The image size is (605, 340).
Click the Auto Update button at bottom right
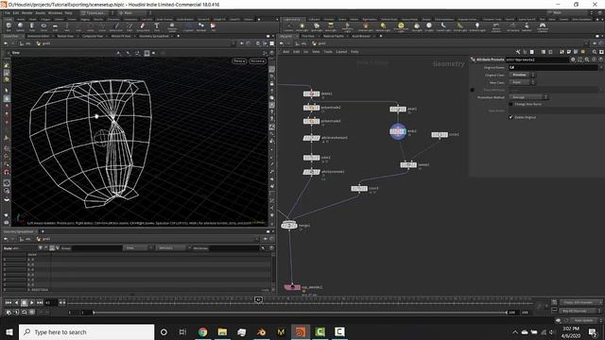click(583, 320)
